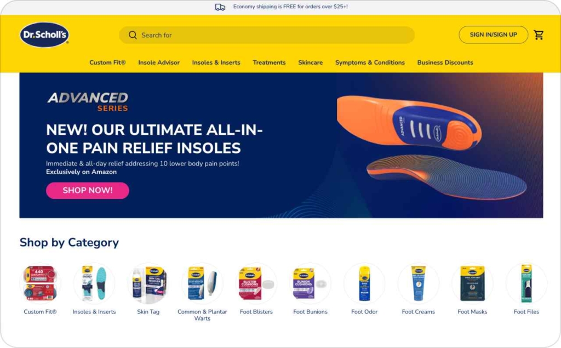Click SIGN IN/SIGN UP button
Screen dimensions: 561x348
tap(493, 35)
